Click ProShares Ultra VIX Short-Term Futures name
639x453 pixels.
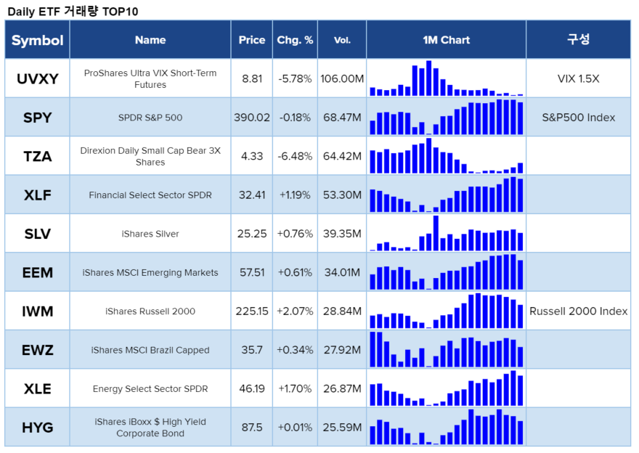[150, 78]
